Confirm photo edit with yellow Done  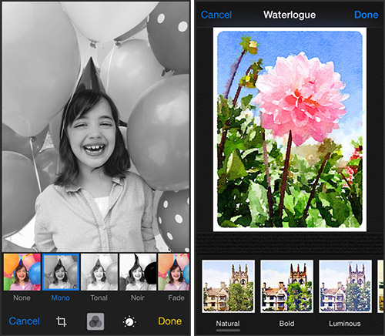pos(170,321)
